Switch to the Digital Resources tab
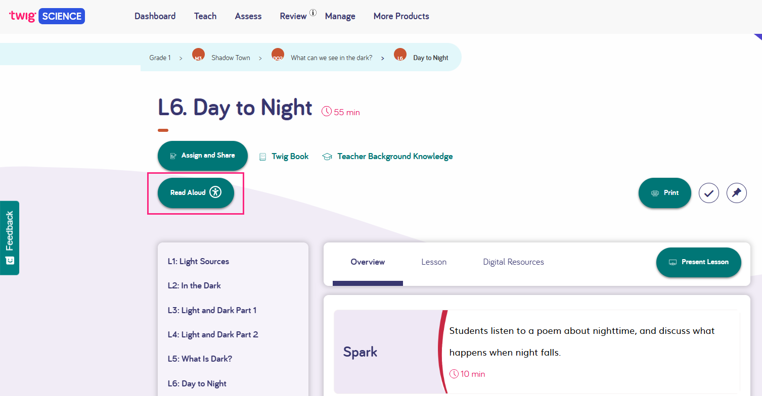The height and width of the screenshot is (396, 762). pyautogui.click(x=513, y=262)
